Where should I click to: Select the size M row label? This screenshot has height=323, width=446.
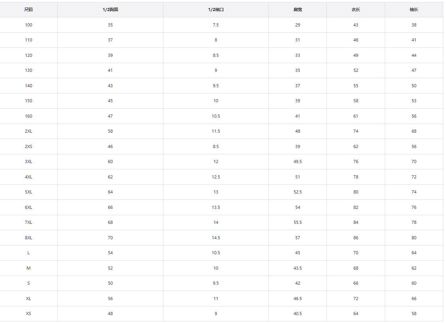tap(28, 268)
